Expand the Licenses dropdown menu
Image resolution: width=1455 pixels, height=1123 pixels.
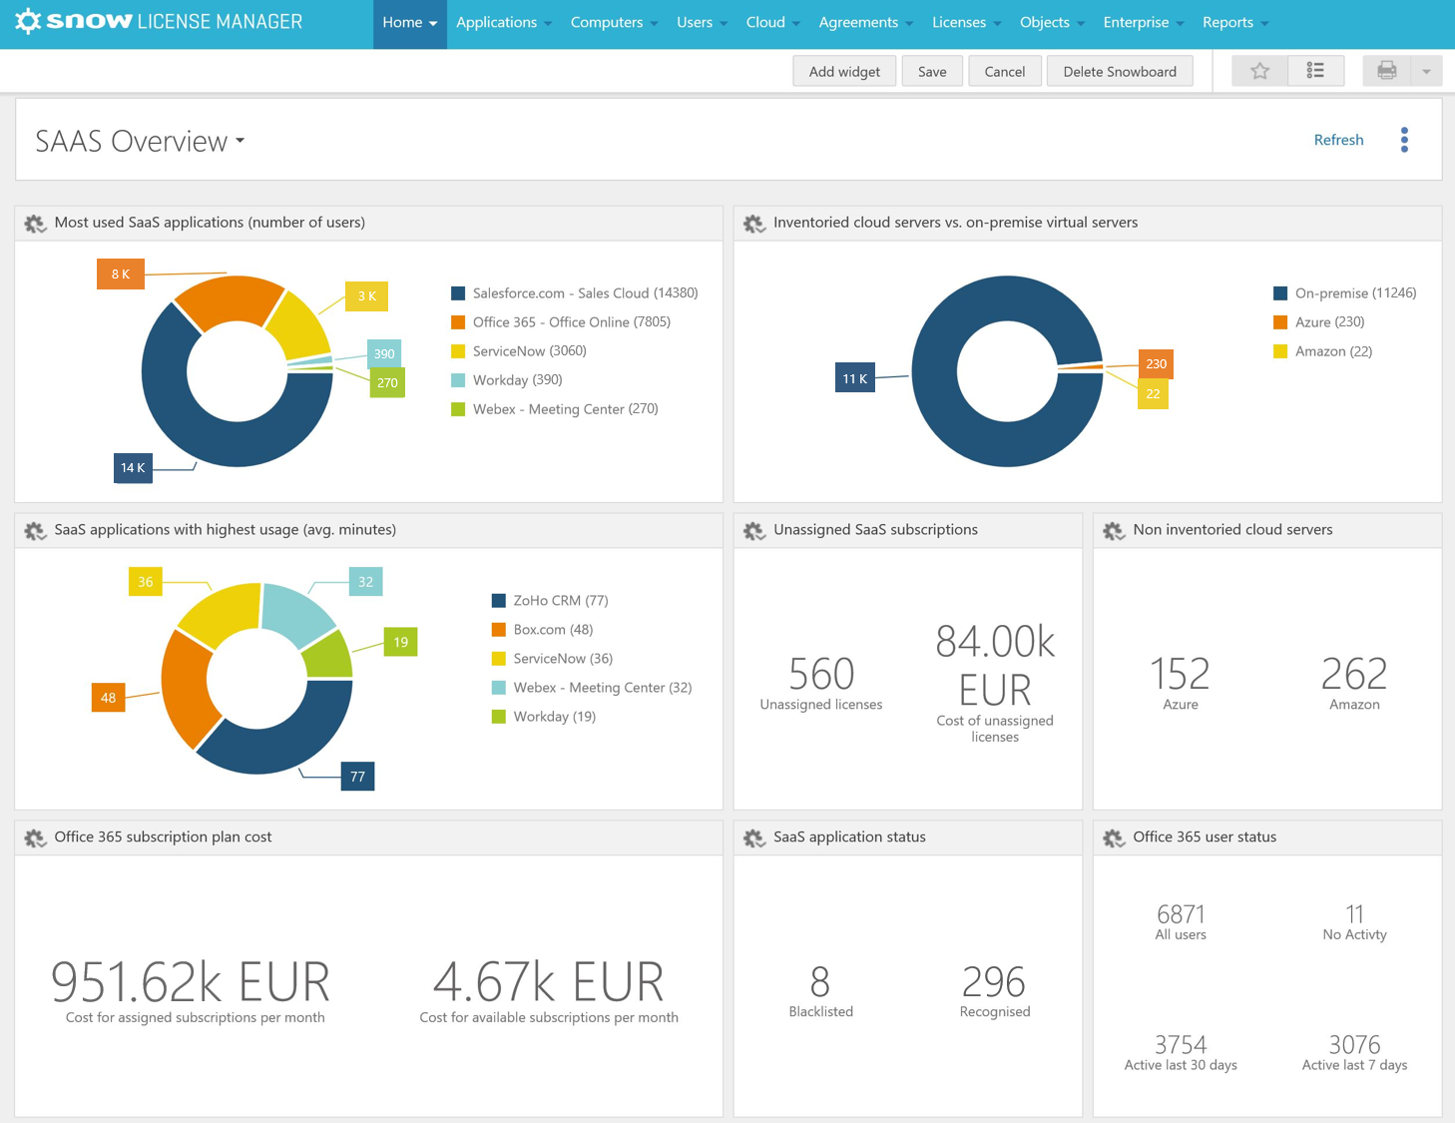pyautogui.click(x=966, y=23)
